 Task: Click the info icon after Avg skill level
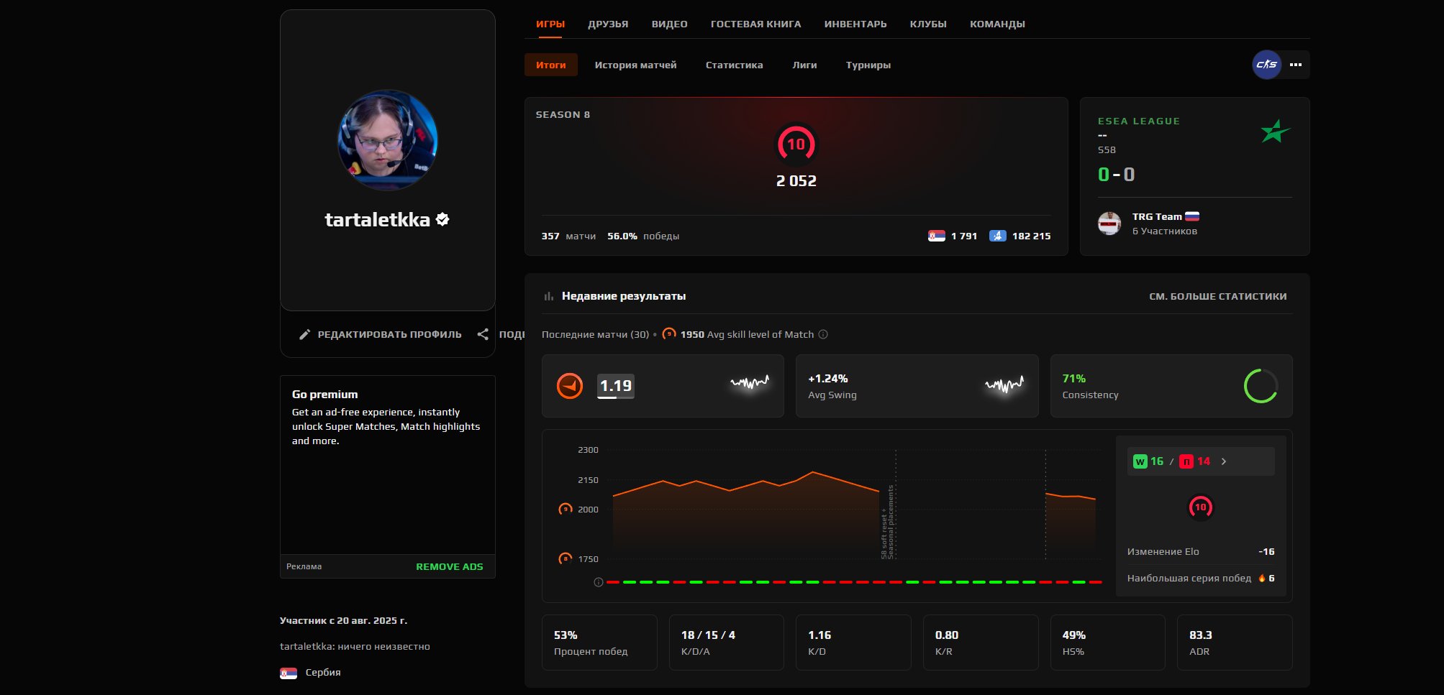[x=823, y=334]
